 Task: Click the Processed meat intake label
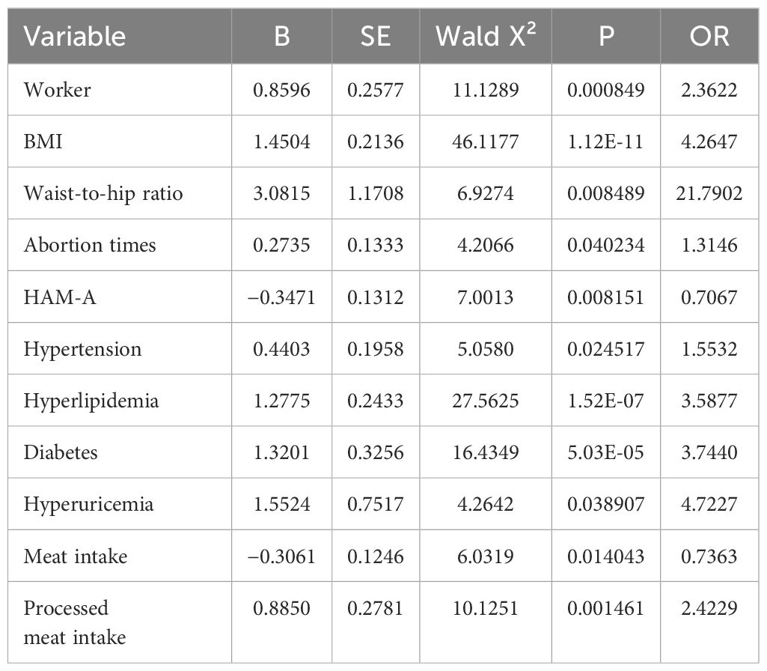[x=75, y=622]
